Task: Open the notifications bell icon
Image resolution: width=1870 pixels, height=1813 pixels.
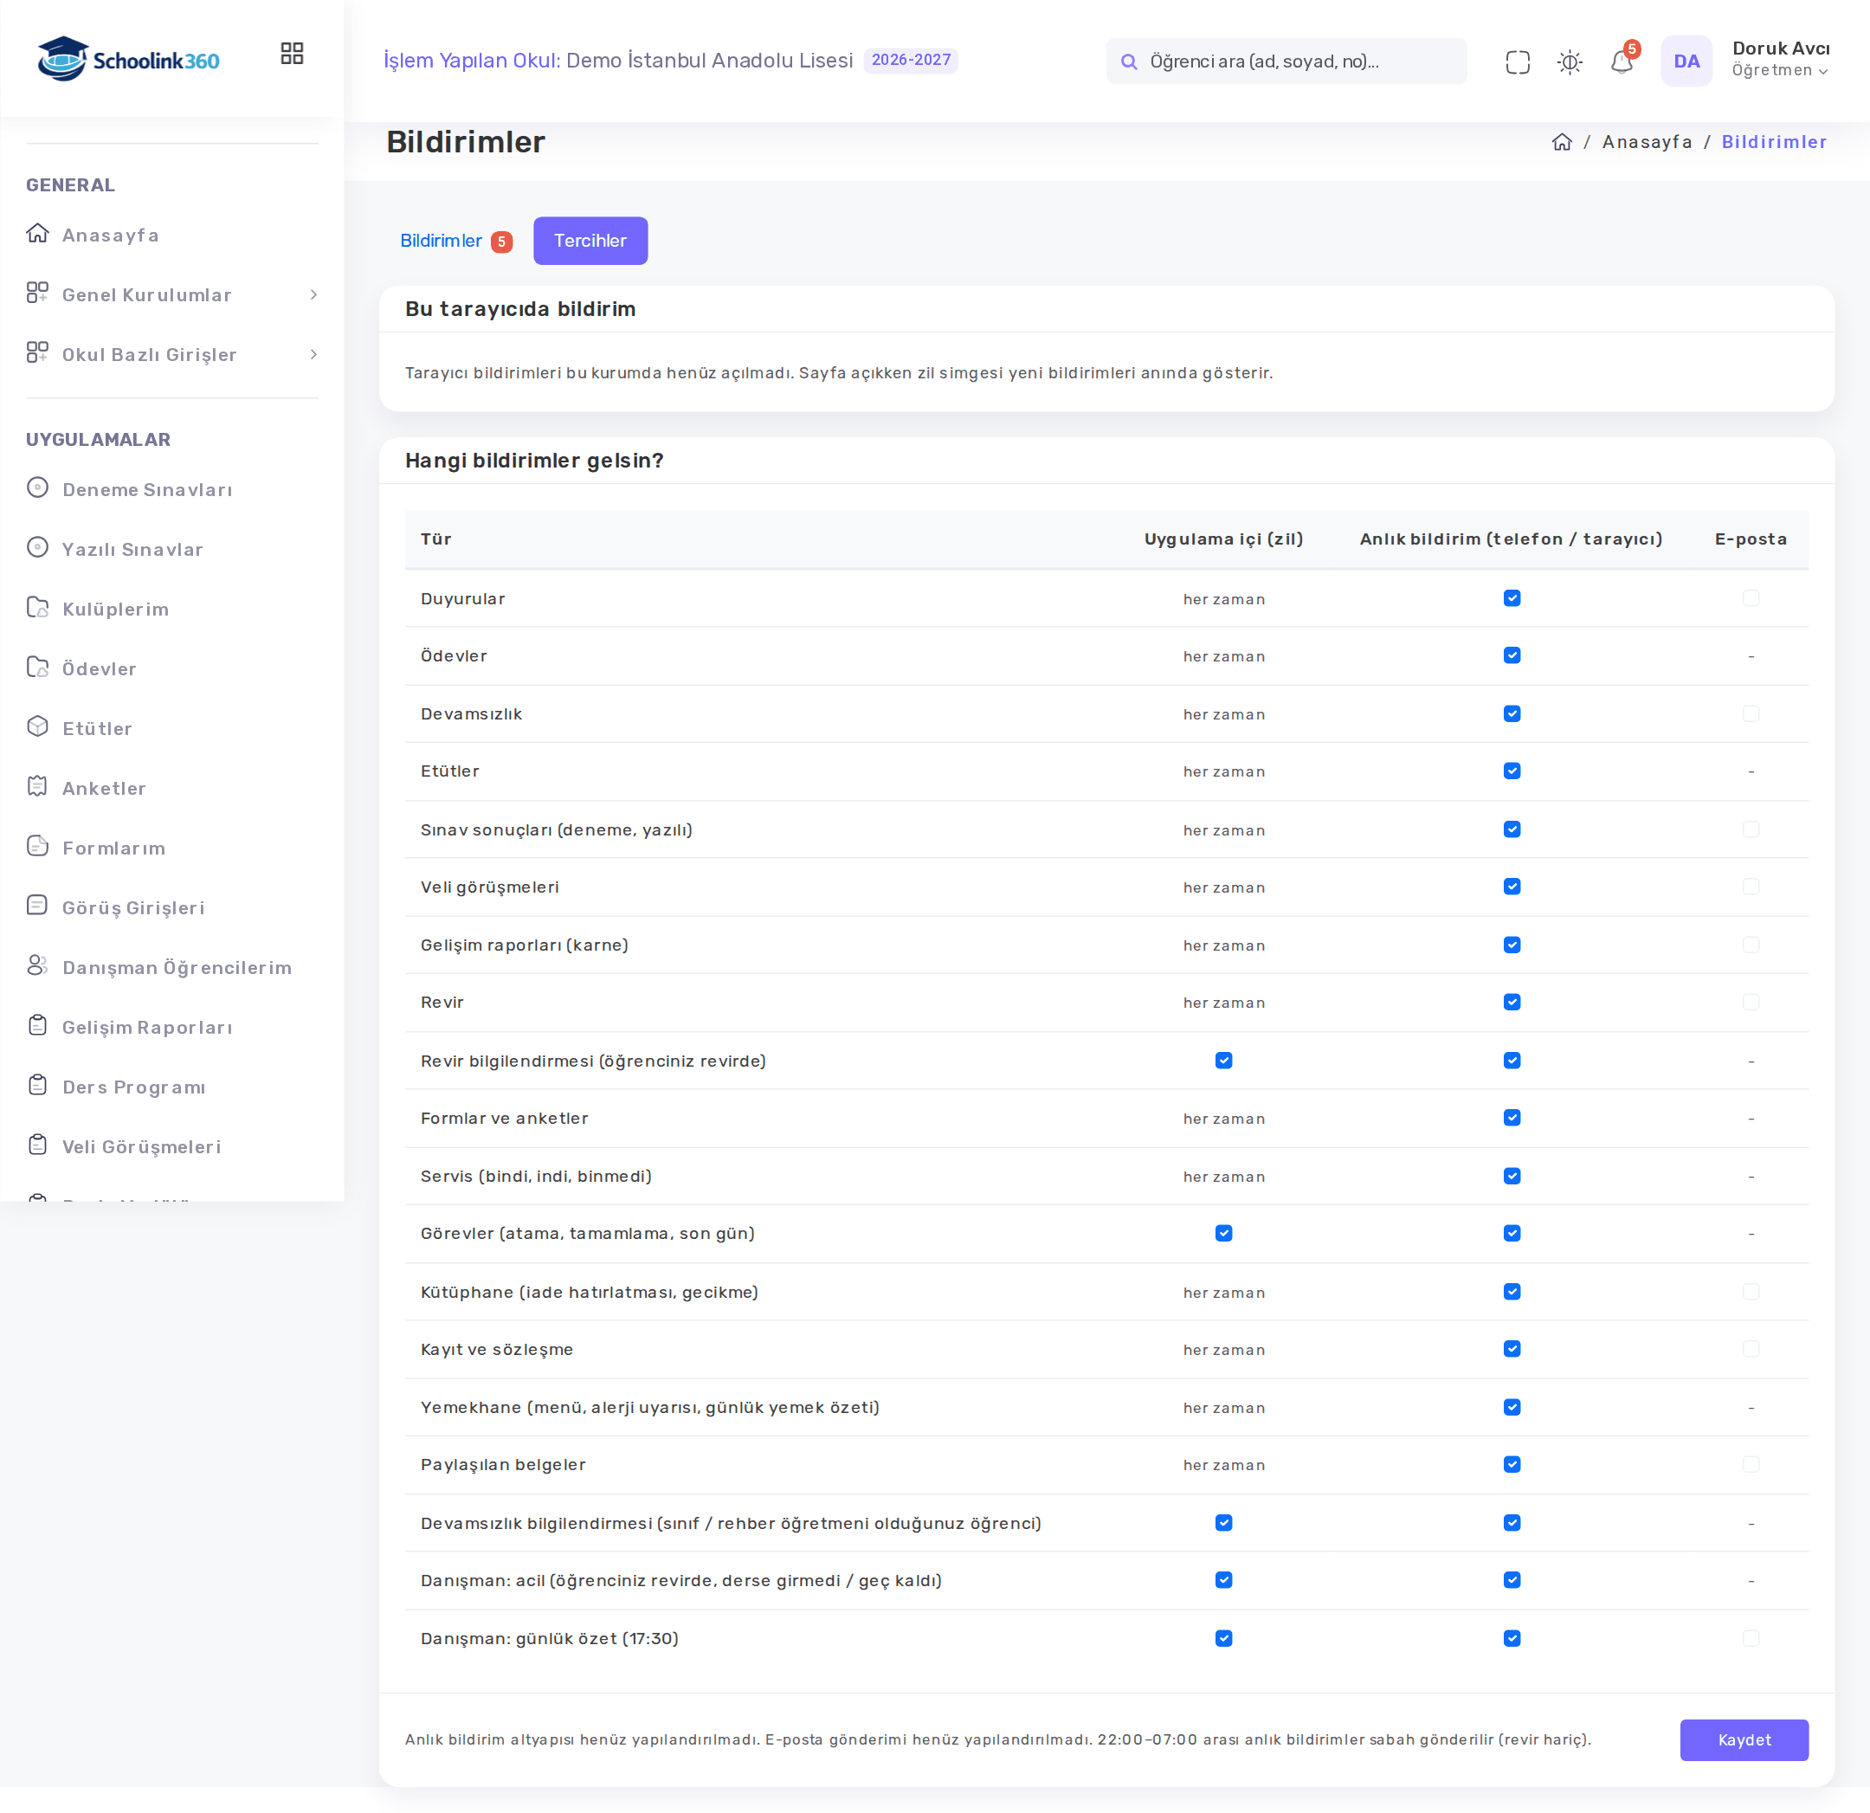Action: (1622, 62)
